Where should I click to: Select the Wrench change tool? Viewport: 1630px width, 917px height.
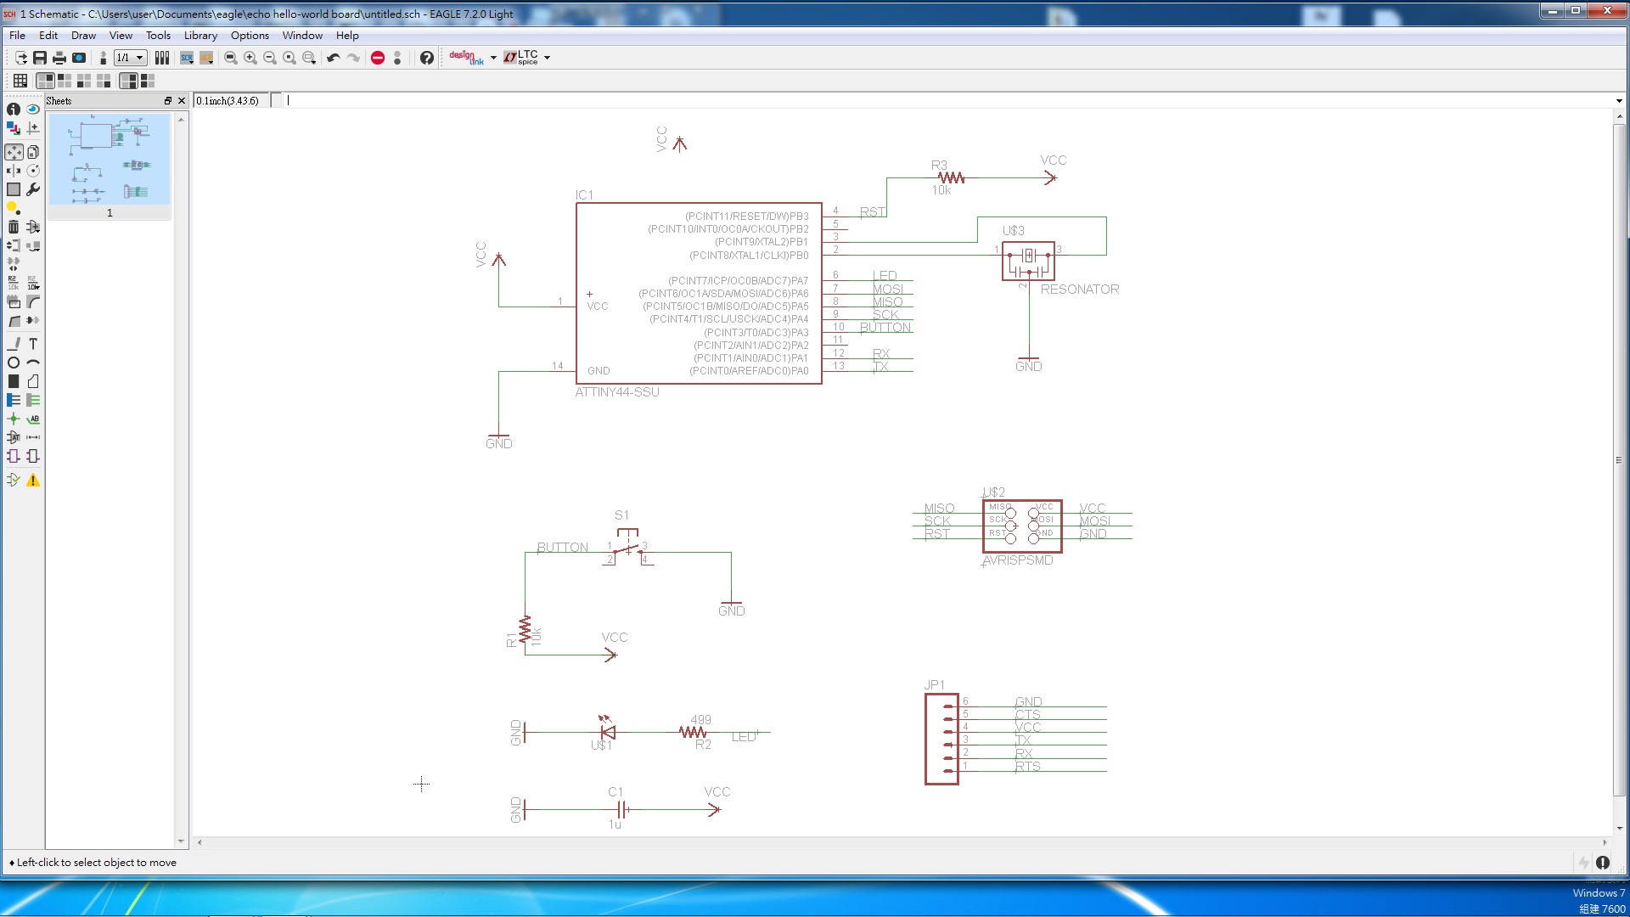[x=33, y=189]
